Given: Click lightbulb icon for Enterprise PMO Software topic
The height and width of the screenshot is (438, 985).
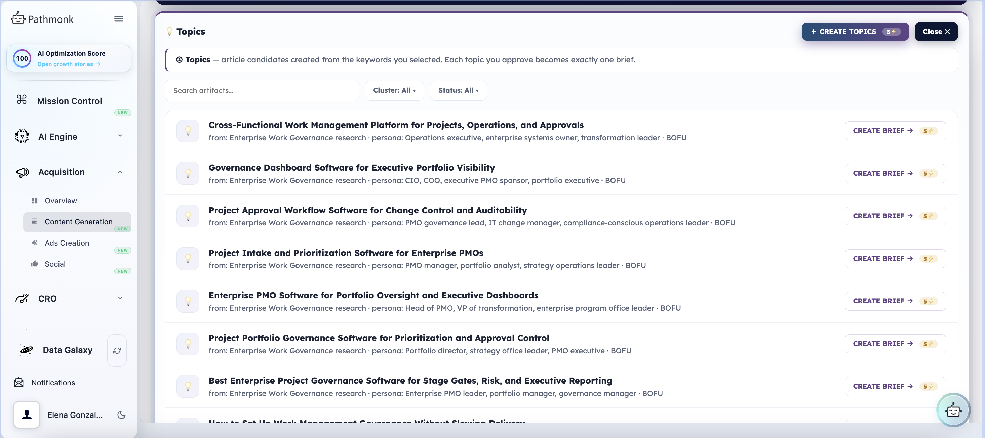Looking at the screenshot, I should tap(188, 301).
